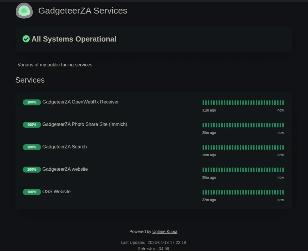Click the GadgeteerZA Services logo icon
The height and width of the screenshot is (251, 308).
click(24, 11)
